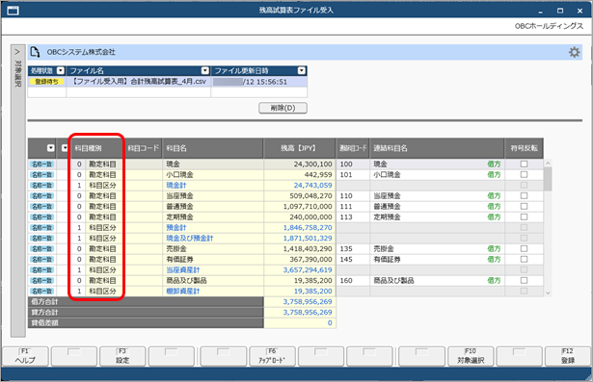Toggle 符号反転 checkbox for 売掛金 row
The image size is (593, 382).
click(524, 248)
